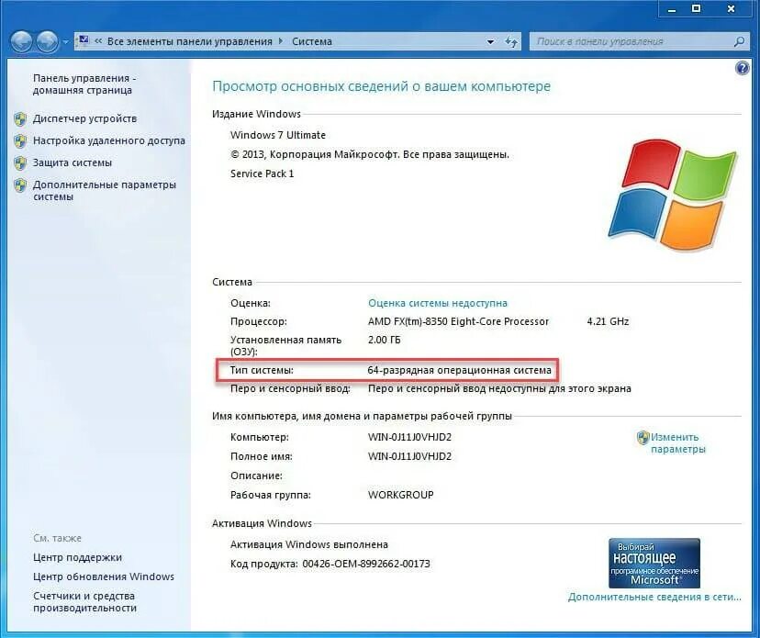760x638 pixels.
Task: Open 'Защита системы' link
Action: coord(73,162)
